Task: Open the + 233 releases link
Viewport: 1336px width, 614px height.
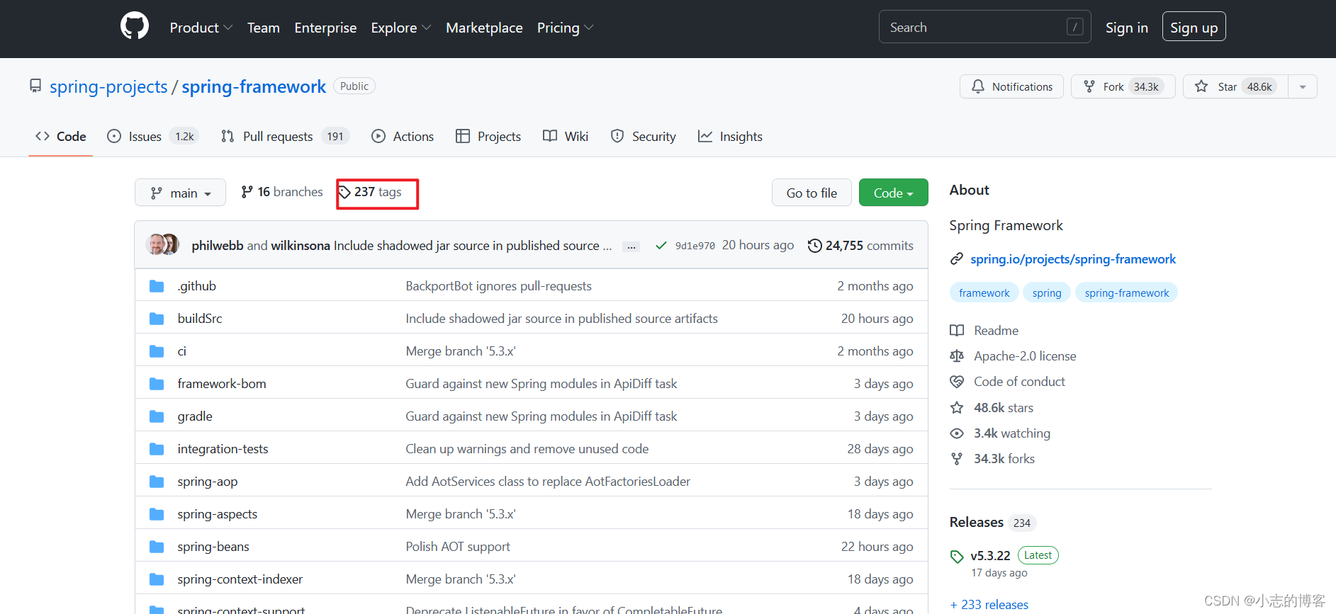Action: (989, 605)
